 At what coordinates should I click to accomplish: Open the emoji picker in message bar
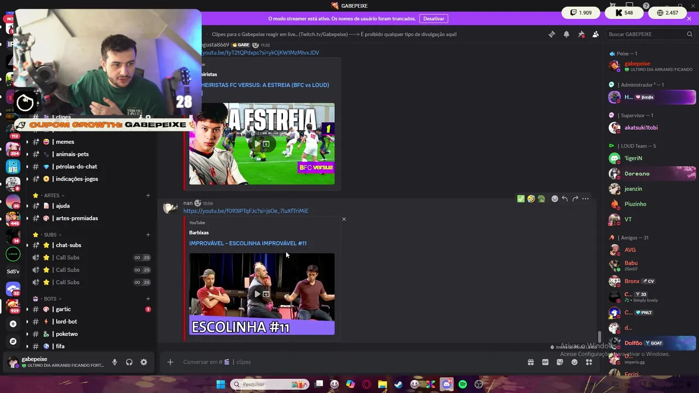click(574, 362)
